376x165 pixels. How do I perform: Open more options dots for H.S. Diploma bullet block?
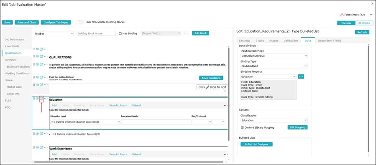46,134
